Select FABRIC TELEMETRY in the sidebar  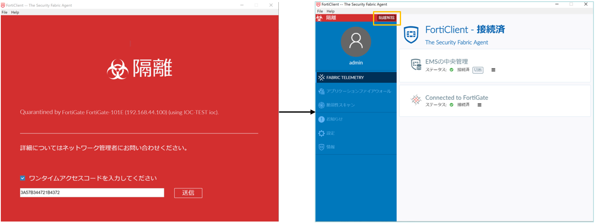(x=356, y=78)
